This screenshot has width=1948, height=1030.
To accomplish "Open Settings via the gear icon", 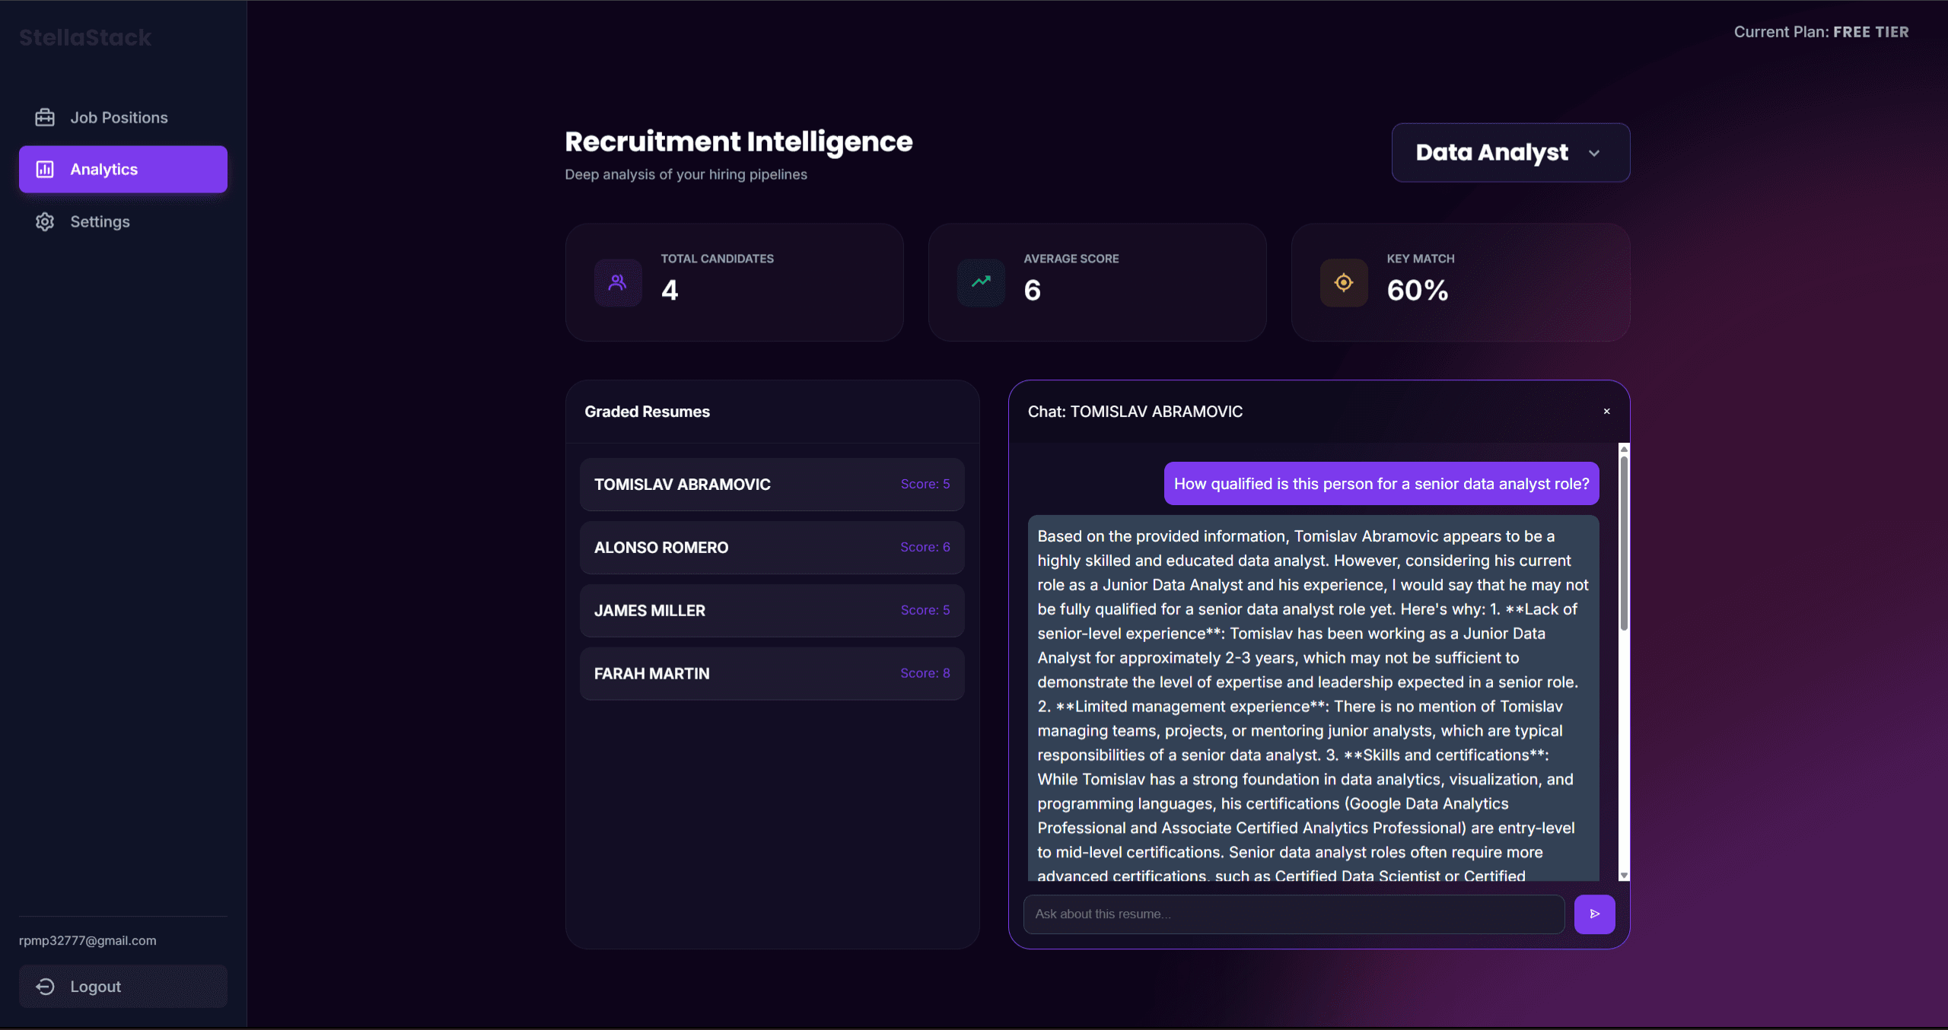I will coord(45,221).
